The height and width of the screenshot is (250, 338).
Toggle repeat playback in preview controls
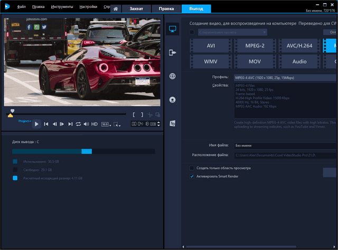tap(78, 124)
